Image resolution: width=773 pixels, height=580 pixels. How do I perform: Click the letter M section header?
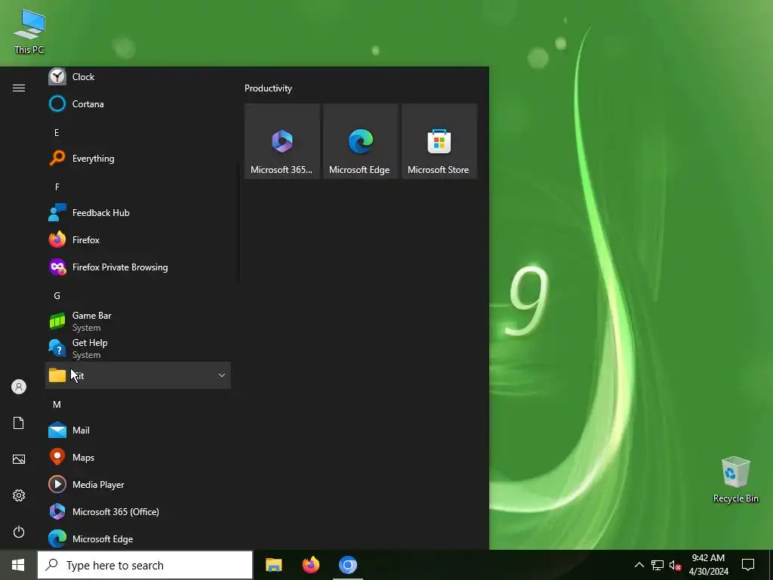[x=57, y=405]
